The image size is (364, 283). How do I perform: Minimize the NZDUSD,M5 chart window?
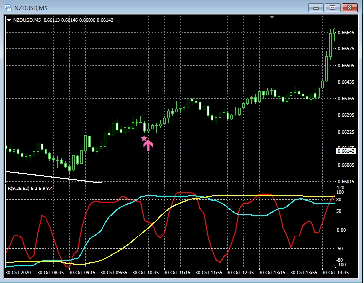316,7
